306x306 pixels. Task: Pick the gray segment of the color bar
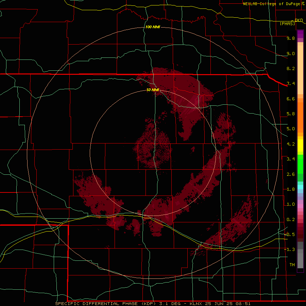(x=300, y=259)
